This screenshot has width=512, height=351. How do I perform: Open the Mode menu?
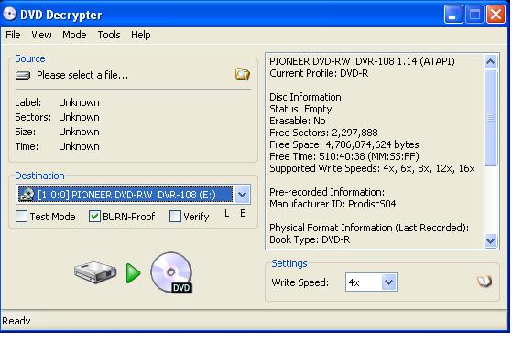coord(74,35)
